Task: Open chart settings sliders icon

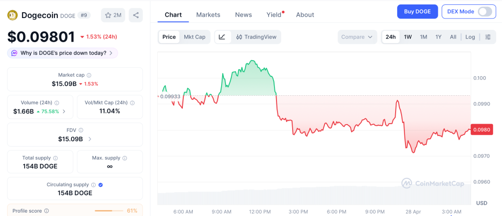Action: tap(487, 37)
